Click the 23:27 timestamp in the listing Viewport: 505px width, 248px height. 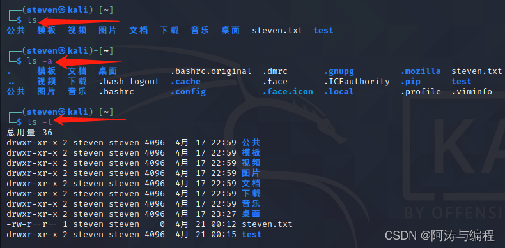[x=224, y=214]
